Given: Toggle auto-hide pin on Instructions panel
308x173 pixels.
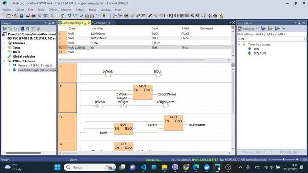Looking at the screenshot, I should 299,23.
